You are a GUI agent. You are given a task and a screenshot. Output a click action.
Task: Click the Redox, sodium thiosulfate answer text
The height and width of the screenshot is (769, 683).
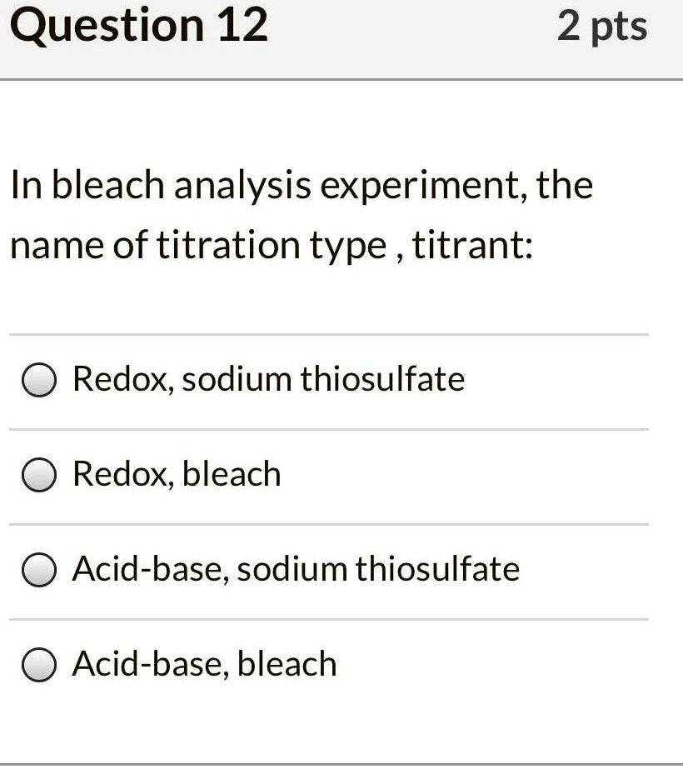tap(268, 379)
